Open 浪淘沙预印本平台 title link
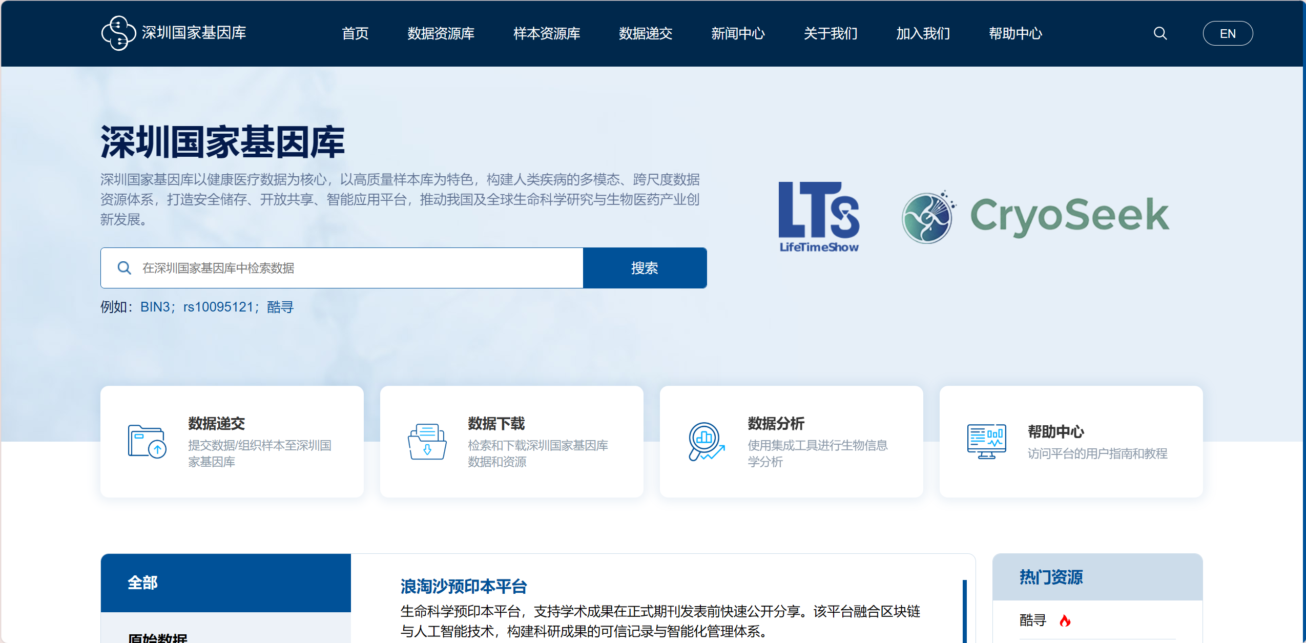Screen dimensions: 1306x643 click(x=463, y=586)
